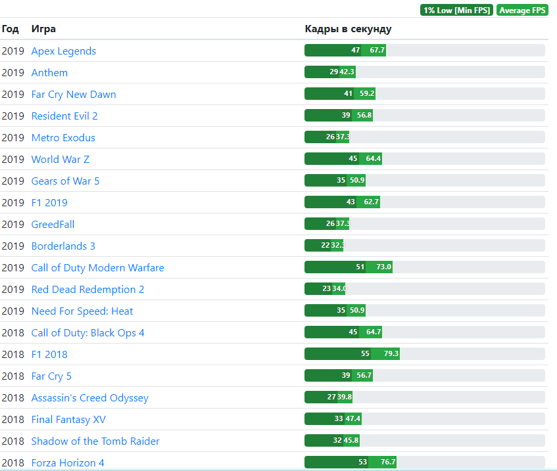Click the year 2019 beside Apex Legends

(x=12, y=51)
